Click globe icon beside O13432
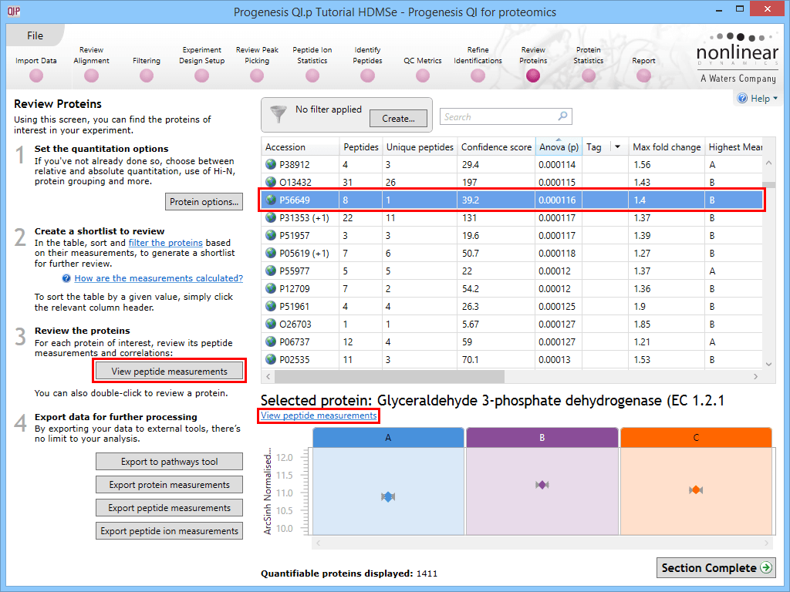 pyautogui.click(x=271, y=182)
